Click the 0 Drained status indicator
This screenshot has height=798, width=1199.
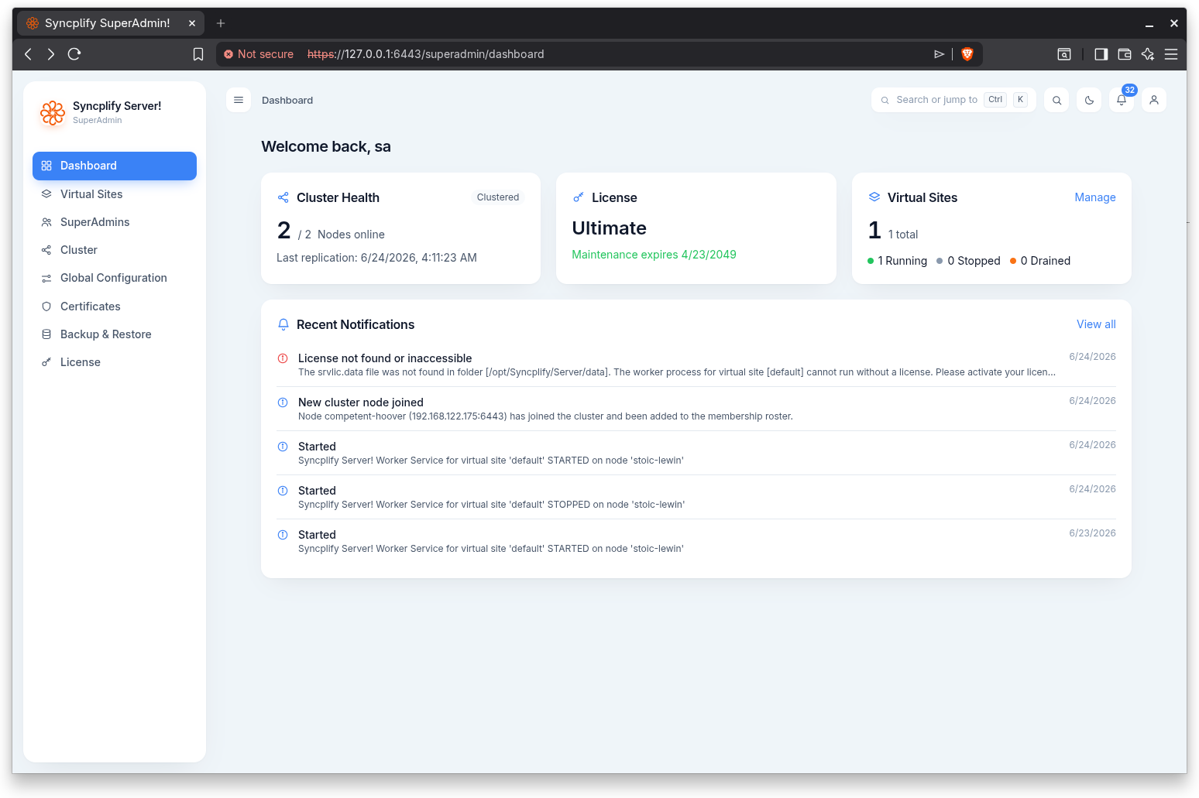click(1040, 261)
